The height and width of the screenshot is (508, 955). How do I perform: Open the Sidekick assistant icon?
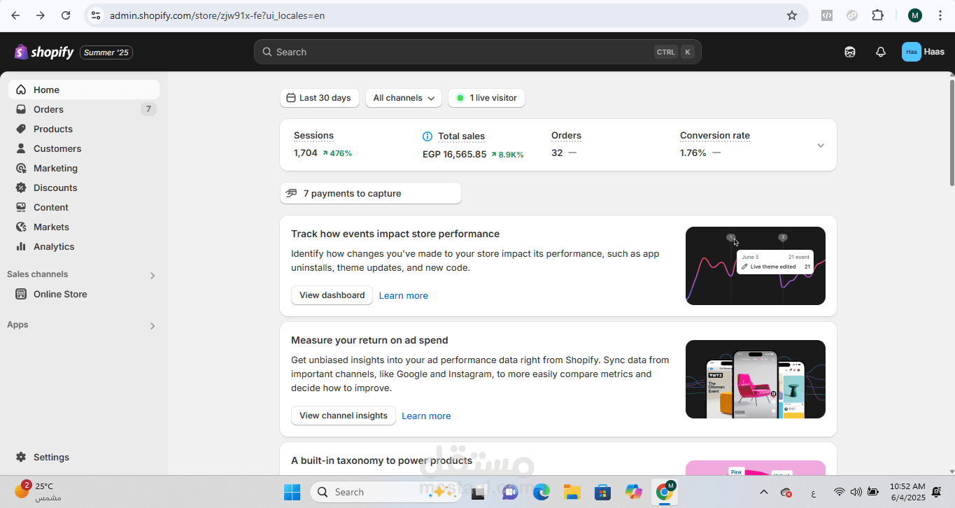pyautogui.click(x=850, y=52)
